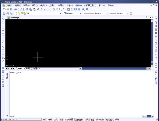Click the 动态输入 status button
Viewport: 159px width, 121px height.
(x=110, y=120)
